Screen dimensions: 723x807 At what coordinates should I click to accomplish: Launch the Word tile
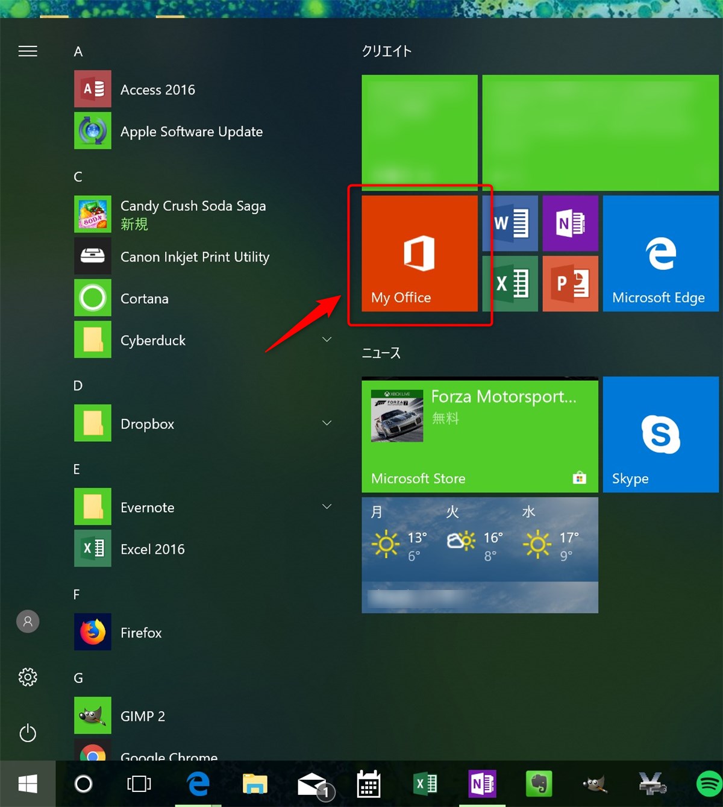(x=510, y=223)
